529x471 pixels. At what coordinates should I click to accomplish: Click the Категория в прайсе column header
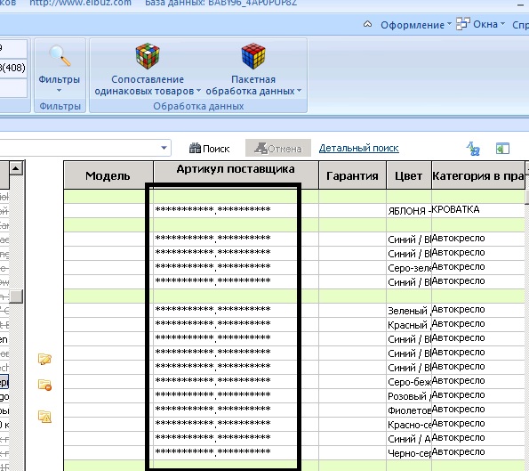pyautogui.click(x=478, y=175)
